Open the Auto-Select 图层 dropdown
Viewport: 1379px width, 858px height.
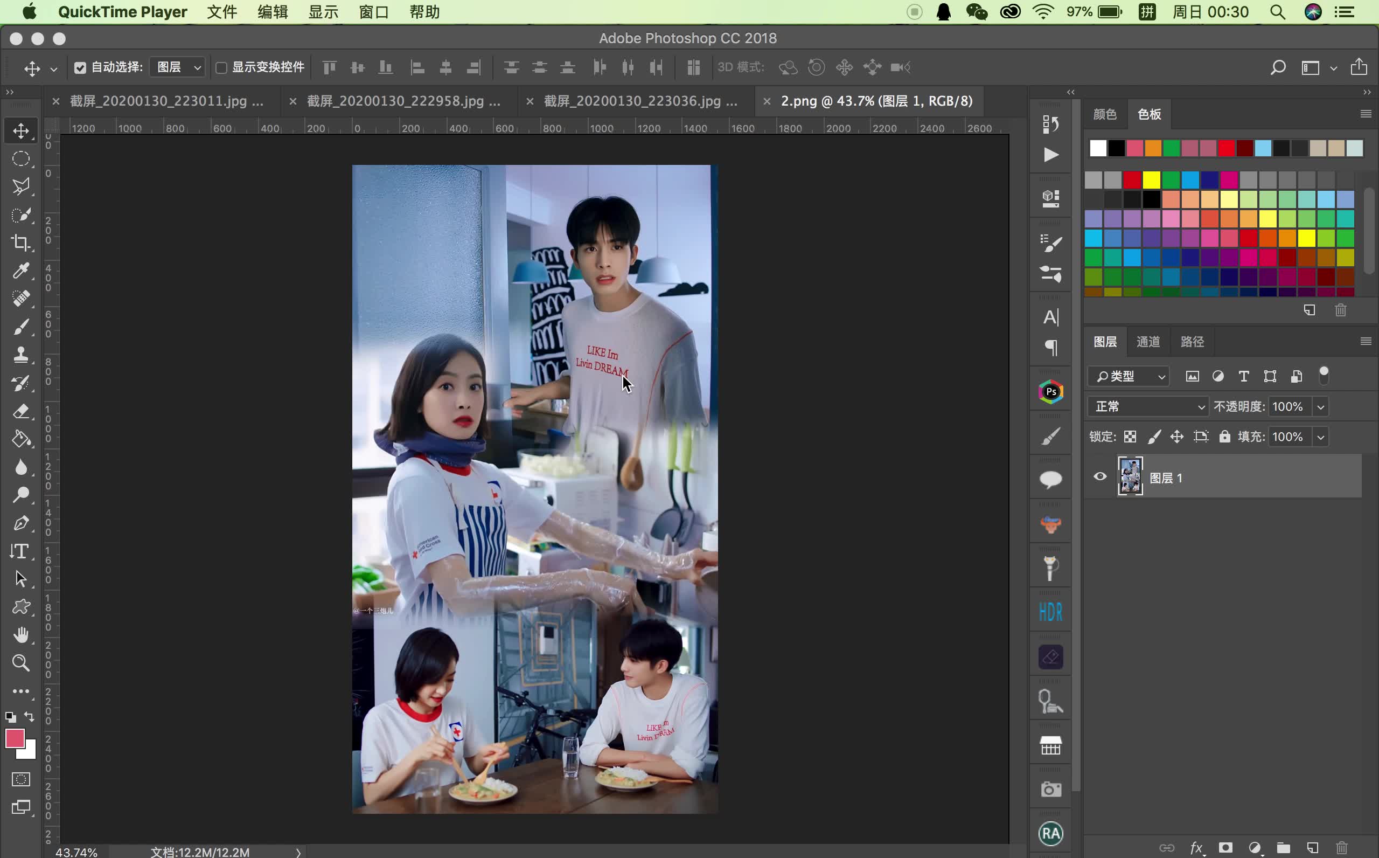point(178,67)
